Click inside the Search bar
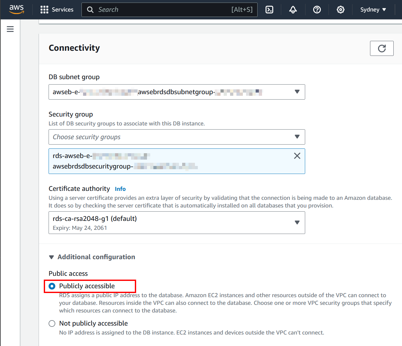Screen dimensions: 402x346 tap(169, 10)
